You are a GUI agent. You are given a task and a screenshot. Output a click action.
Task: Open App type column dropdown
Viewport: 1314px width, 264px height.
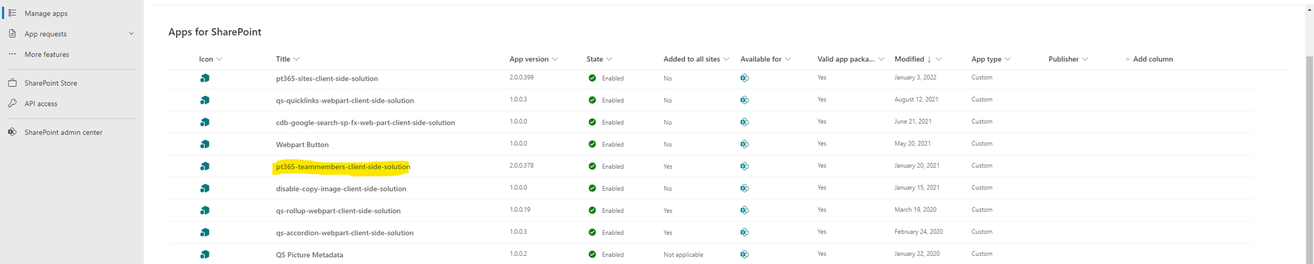(x=1008, y=59)
